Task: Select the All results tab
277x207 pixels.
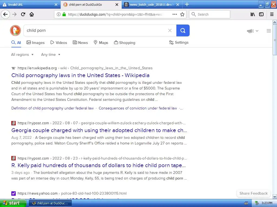Action: pyautogui.click(x=16, y=43)
